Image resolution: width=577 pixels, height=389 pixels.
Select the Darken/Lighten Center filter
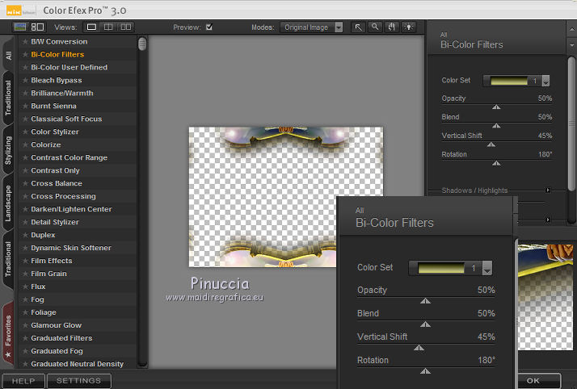71,209
